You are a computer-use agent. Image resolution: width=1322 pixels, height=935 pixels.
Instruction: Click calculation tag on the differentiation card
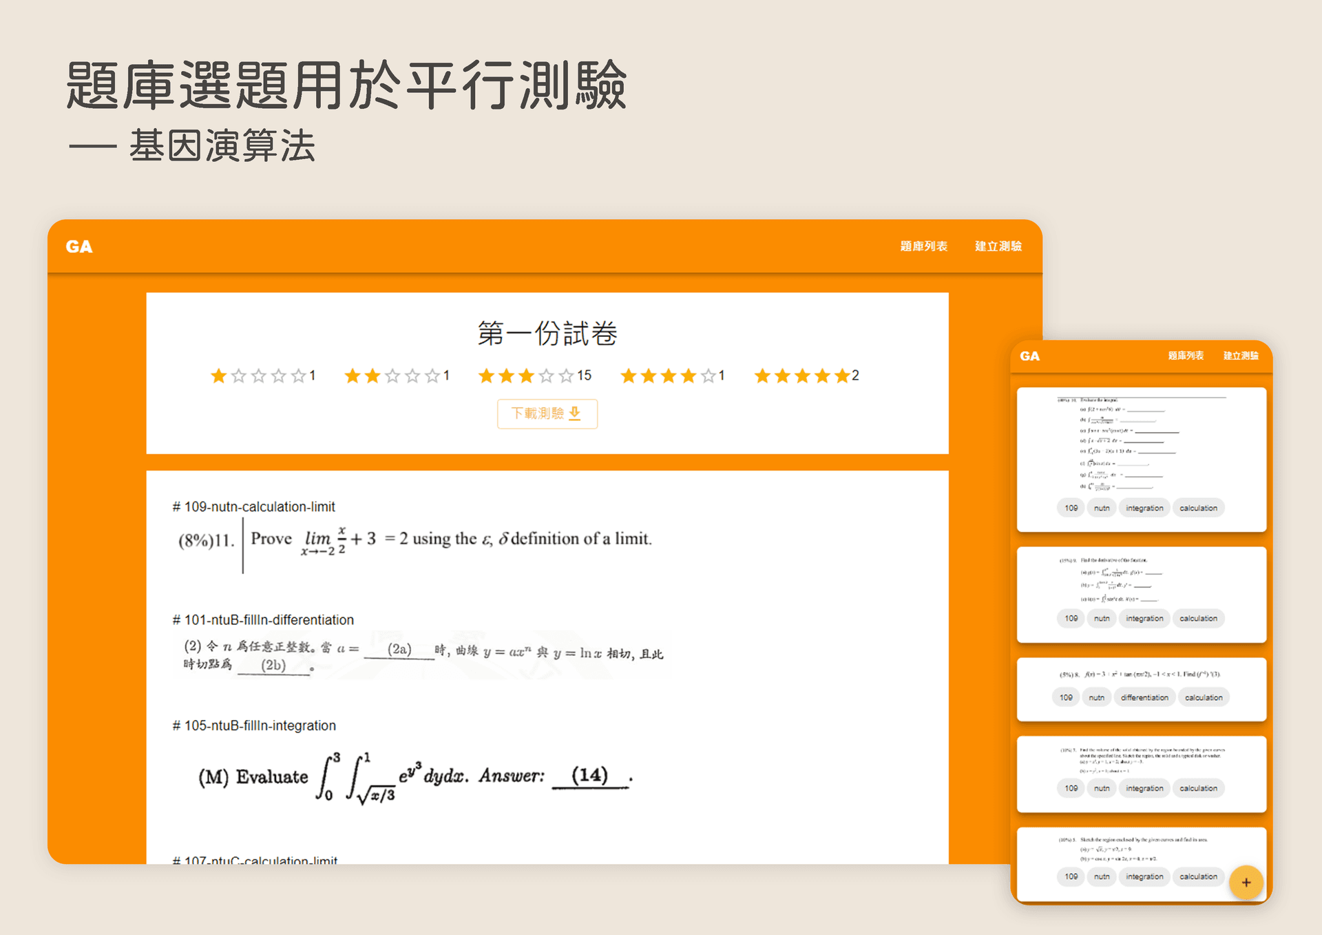[x=1204, y=697]
